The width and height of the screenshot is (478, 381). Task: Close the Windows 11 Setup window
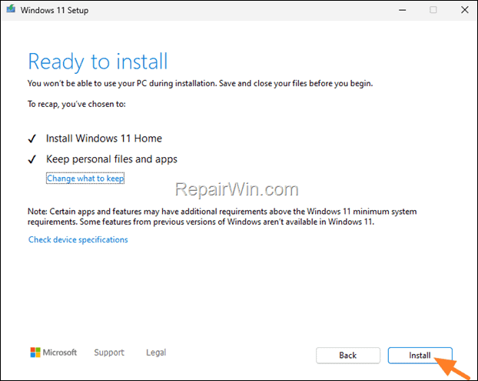(x=465, y=10)
